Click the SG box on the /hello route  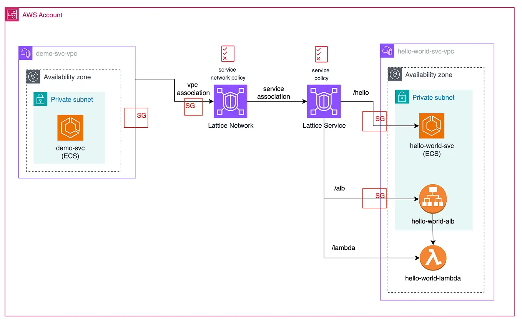[374, 121]
